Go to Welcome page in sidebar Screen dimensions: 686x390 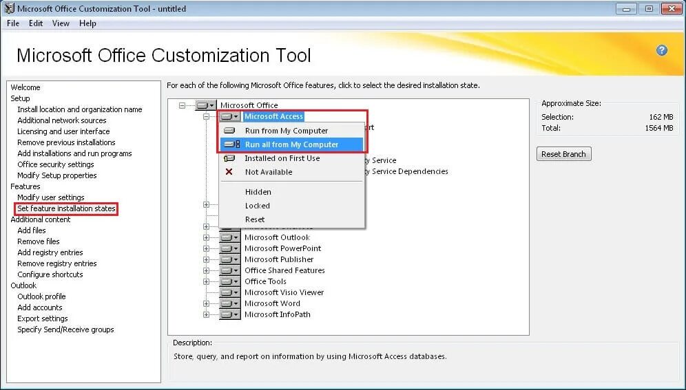(25, 87)
